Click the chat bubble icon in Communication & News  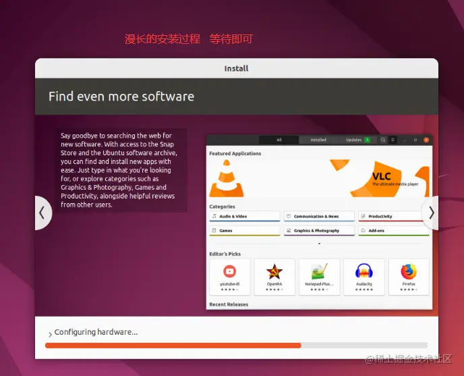(289, 216)
